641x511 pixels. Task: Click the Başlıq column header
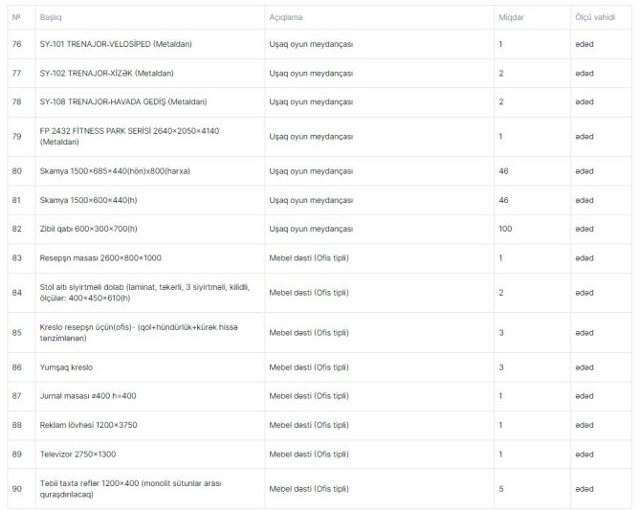click(51, 17)
